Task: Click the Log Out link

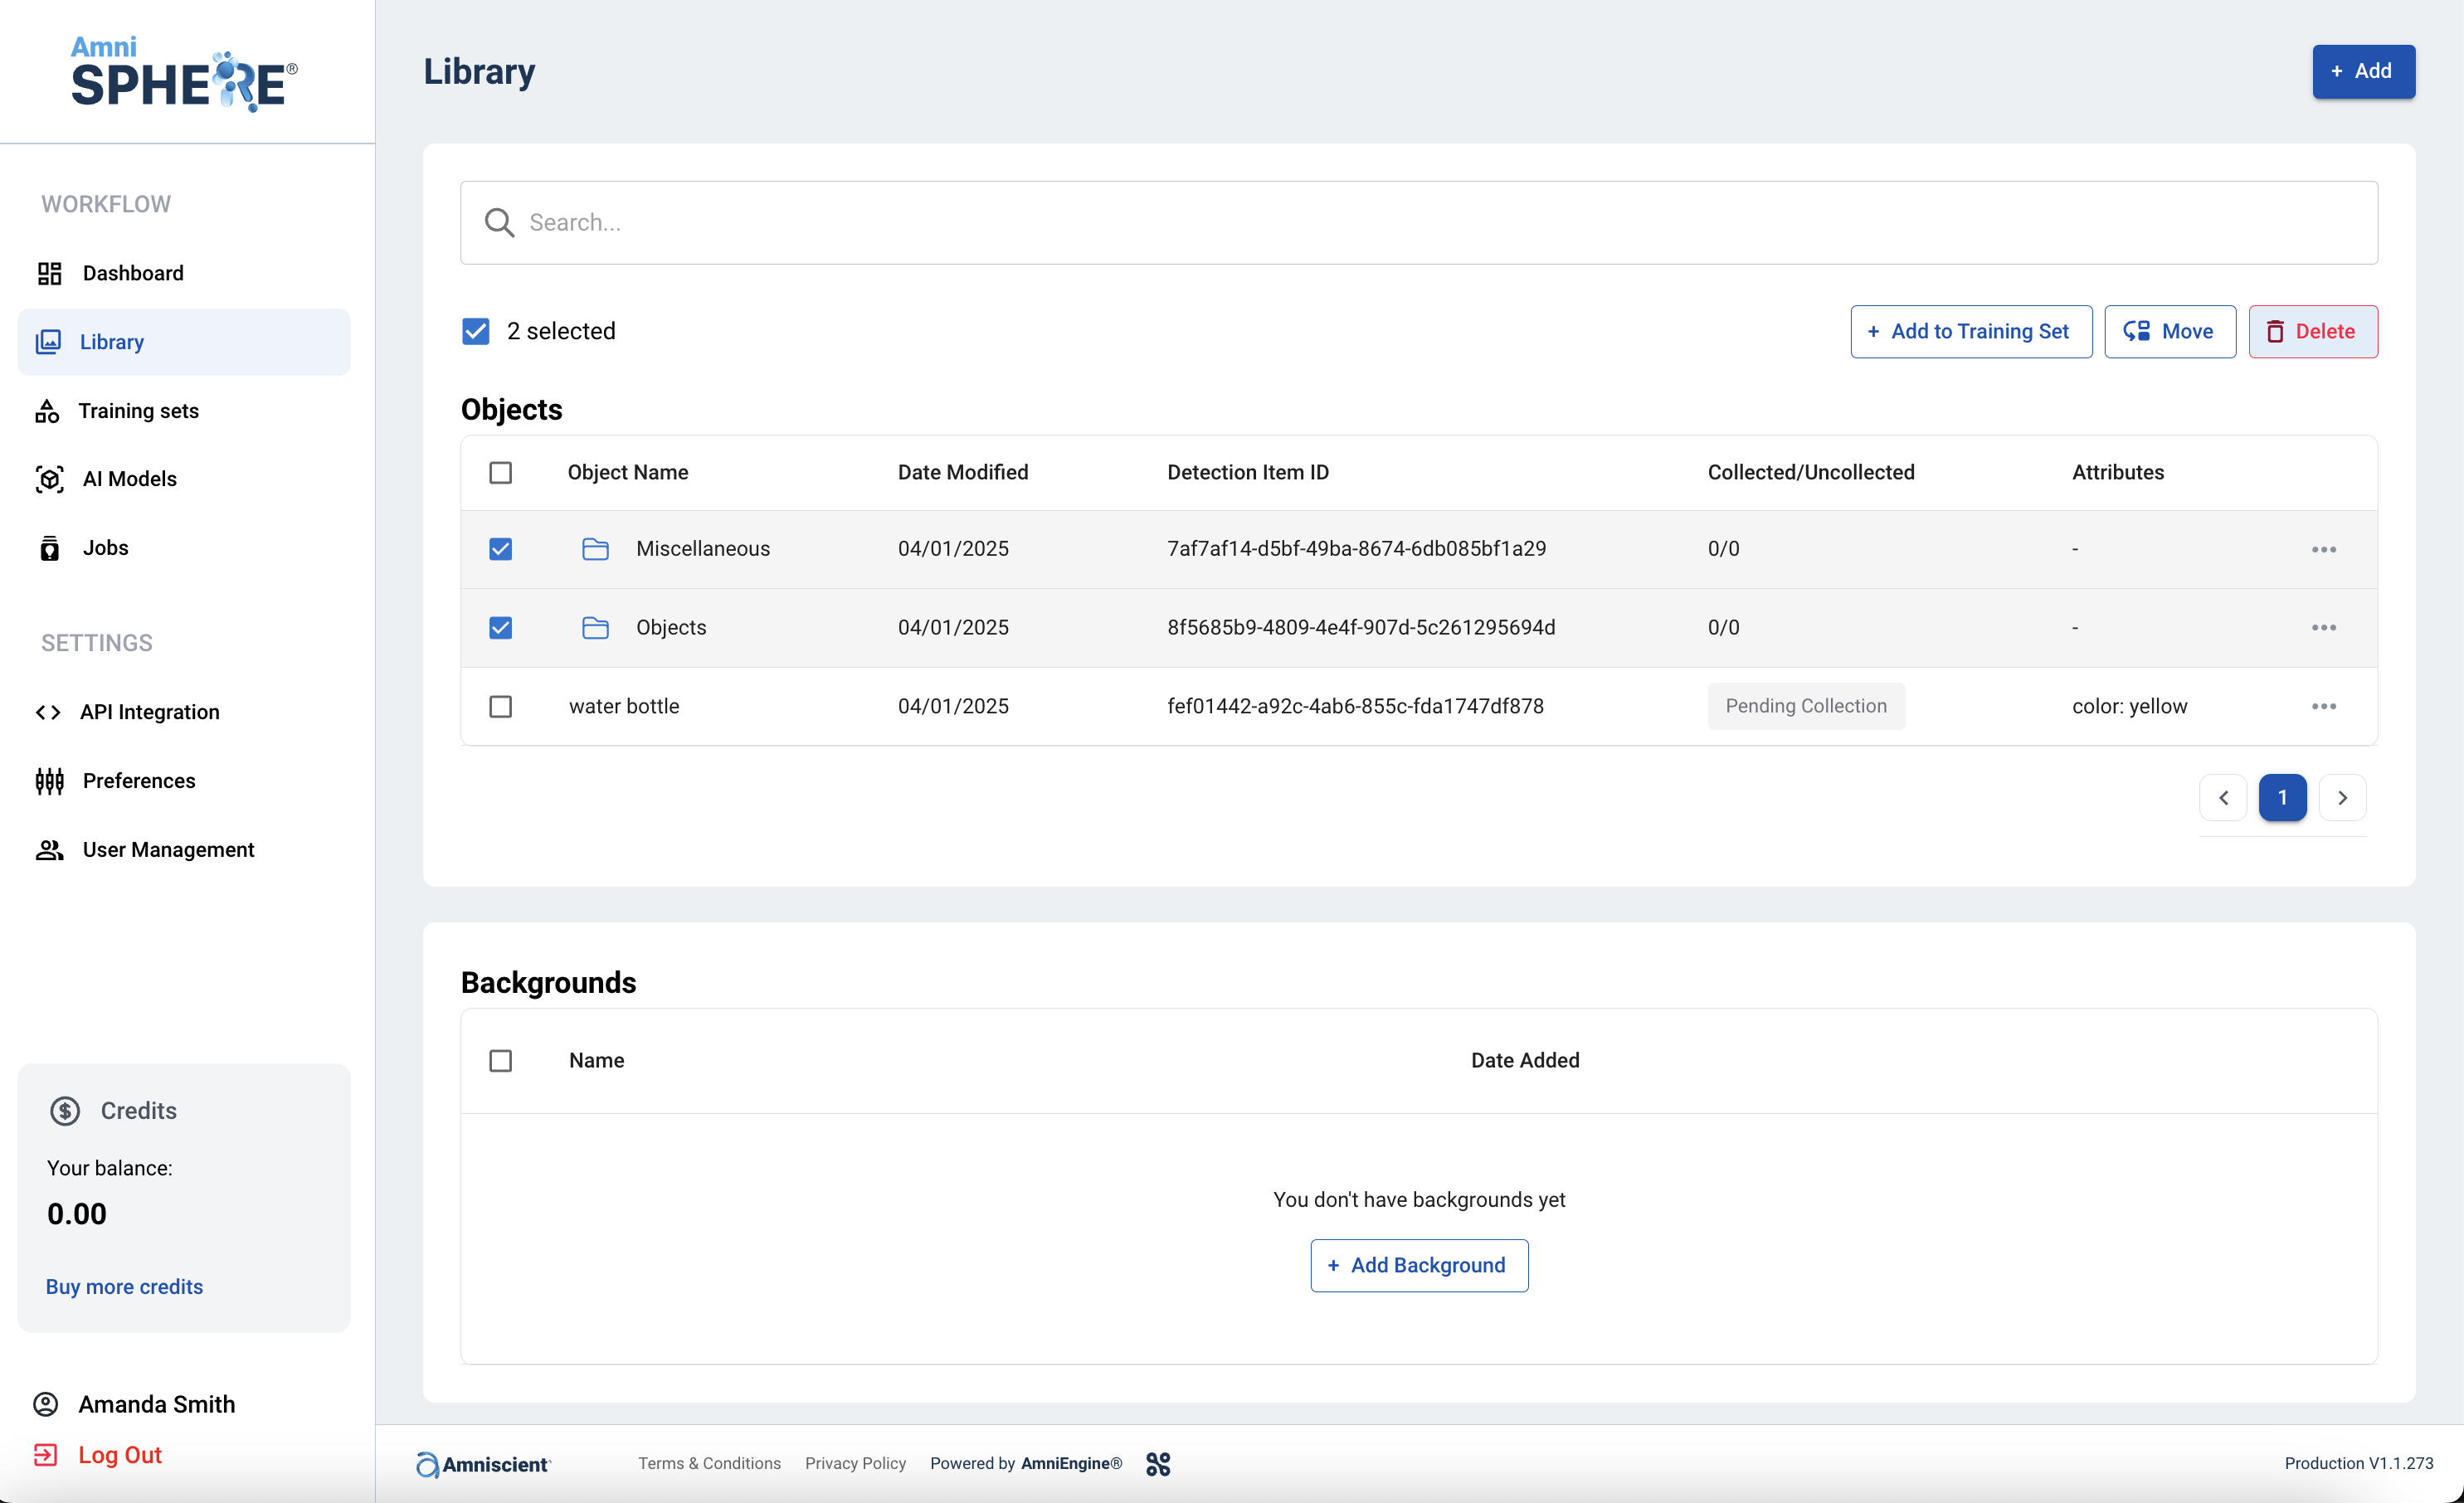Action: tap(120, 1455)
